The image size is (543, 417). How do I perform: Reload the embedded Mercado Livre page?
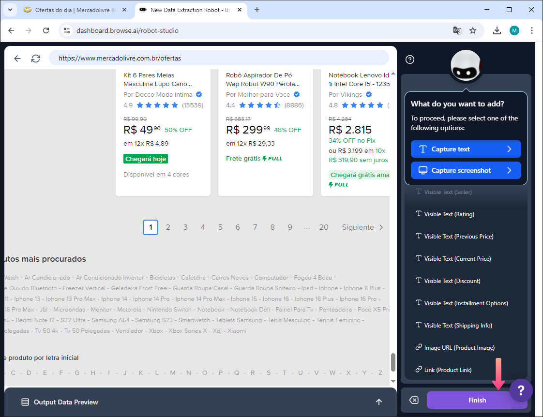click(x=36, y=59)
